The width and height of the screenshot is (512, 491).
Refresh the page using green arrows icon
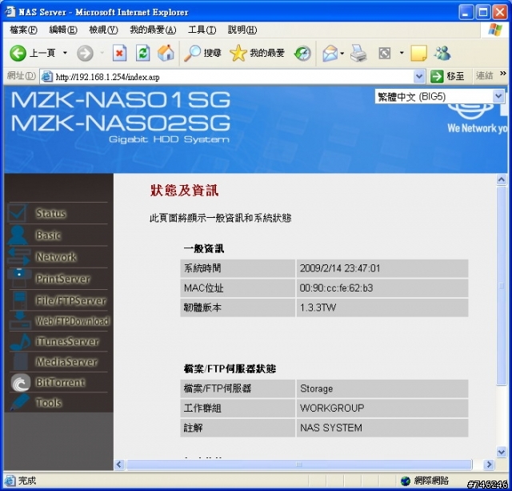click(143, 53)
